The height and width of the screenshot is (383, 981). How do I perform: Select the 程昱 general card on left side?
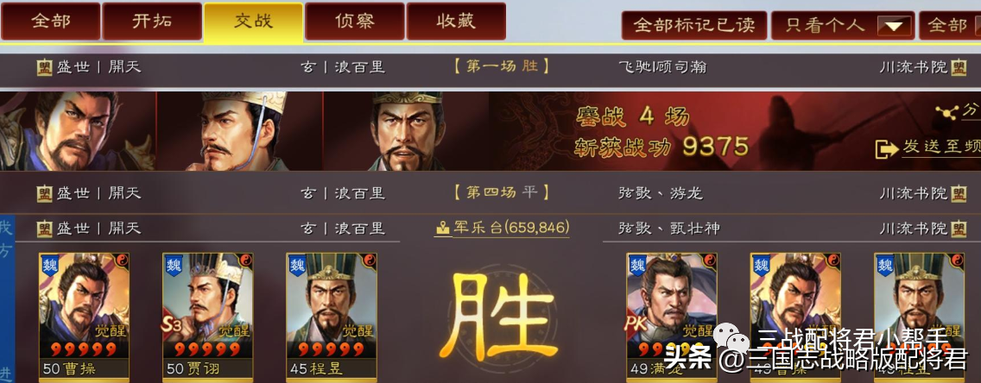(332, 316)
